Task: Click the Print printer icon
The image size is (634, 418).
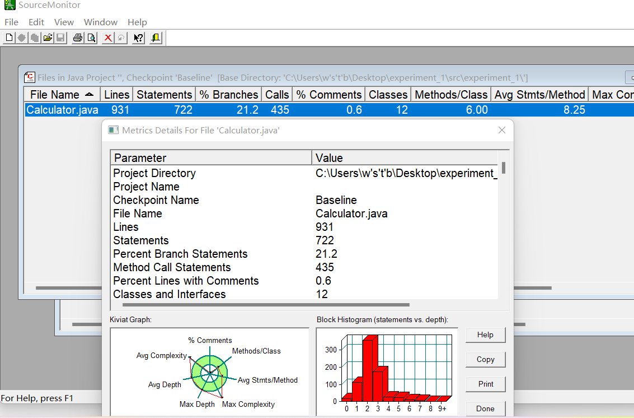Action: (78, 38)
